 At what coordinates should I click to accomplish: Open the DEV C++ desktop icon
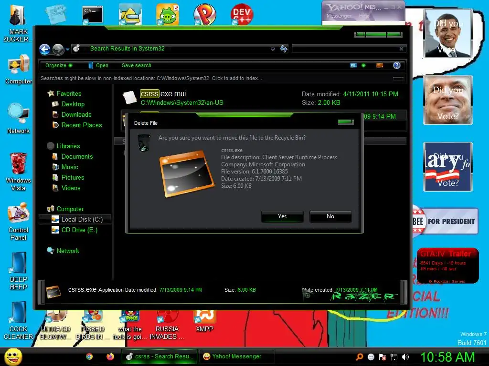[x=242, y=14]
